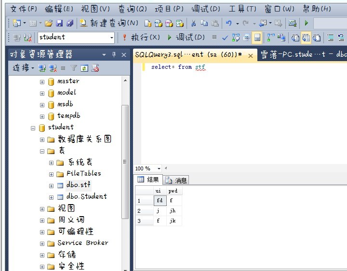Click the undo arrow icon
Image resolution: width=347 pixels, height=271 pixels.
228,23
